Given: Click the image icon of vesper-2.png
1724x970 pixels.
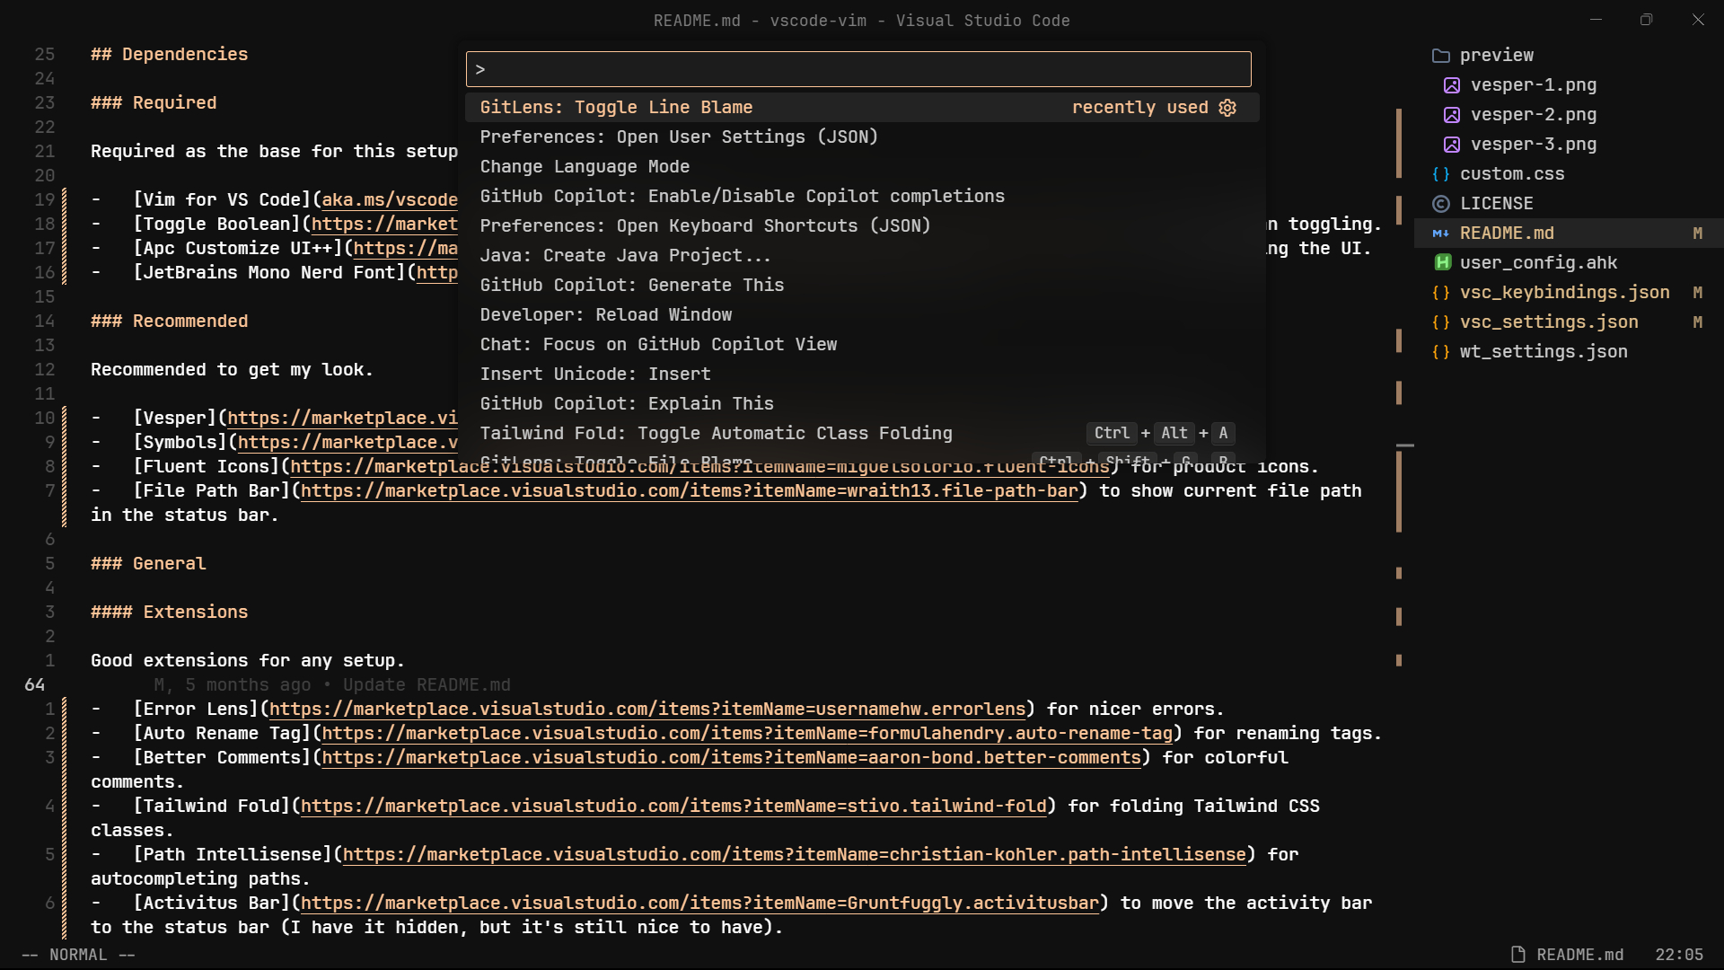Looking at the screenshot, I should (1452, 115).
